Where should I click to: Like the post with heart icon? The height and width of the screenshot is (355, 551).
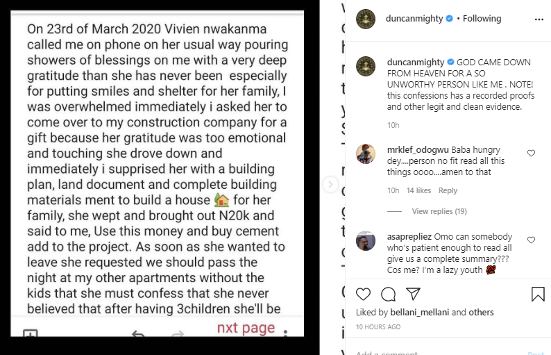pos(363,294)
